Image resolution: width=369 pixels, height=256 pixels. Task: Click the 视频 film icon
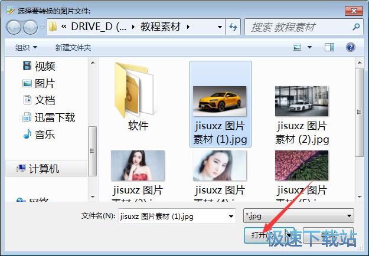27,66
